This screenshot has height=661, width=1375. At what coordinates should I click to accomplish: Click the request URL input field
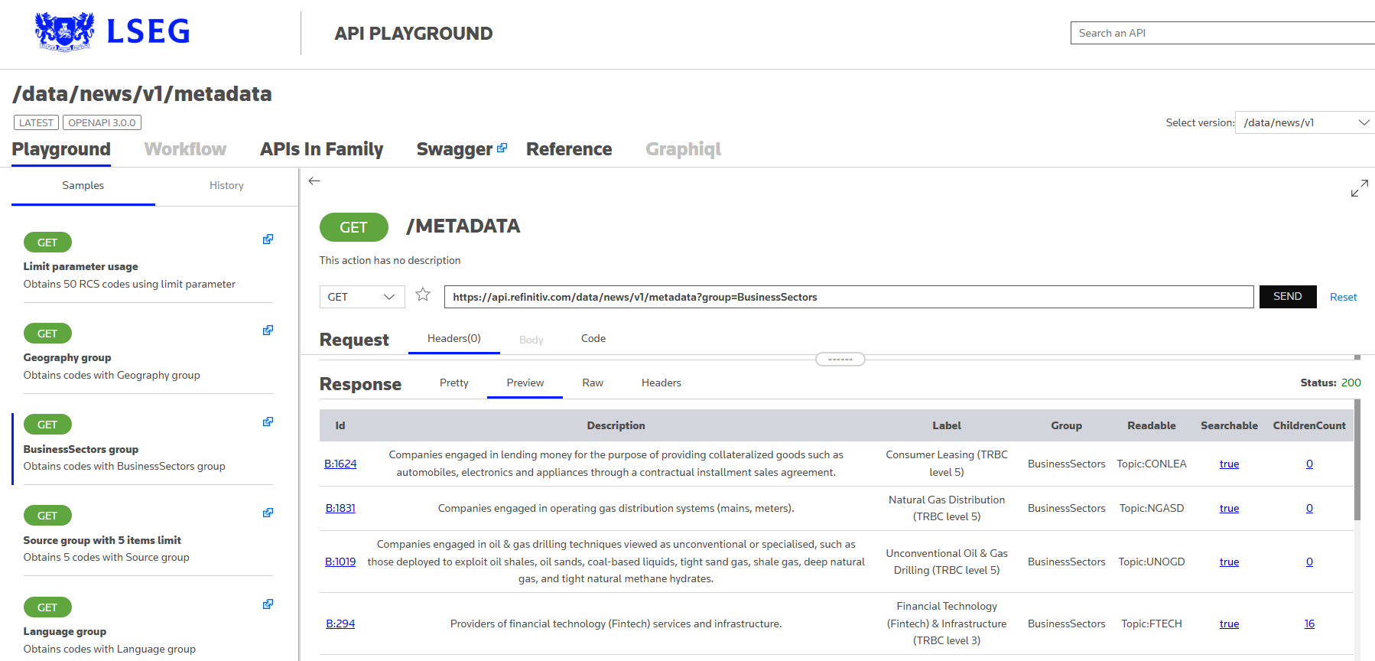tap(849, 297)
